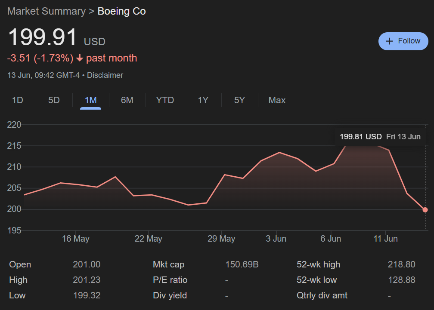This screenshot has height=310, width=434.
Task: Open the 6M chart range
Action: pyautogui.click(x=127, y=100)
